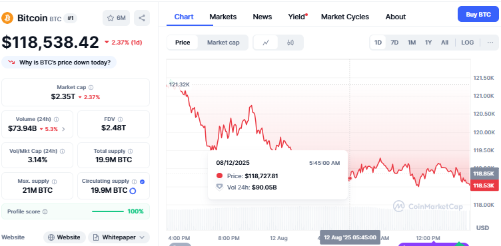Add Bitcoin to watchlist with the star button
Image resolution: width=501 pixels, height=246 pixels.
click(x=117, y=18)
